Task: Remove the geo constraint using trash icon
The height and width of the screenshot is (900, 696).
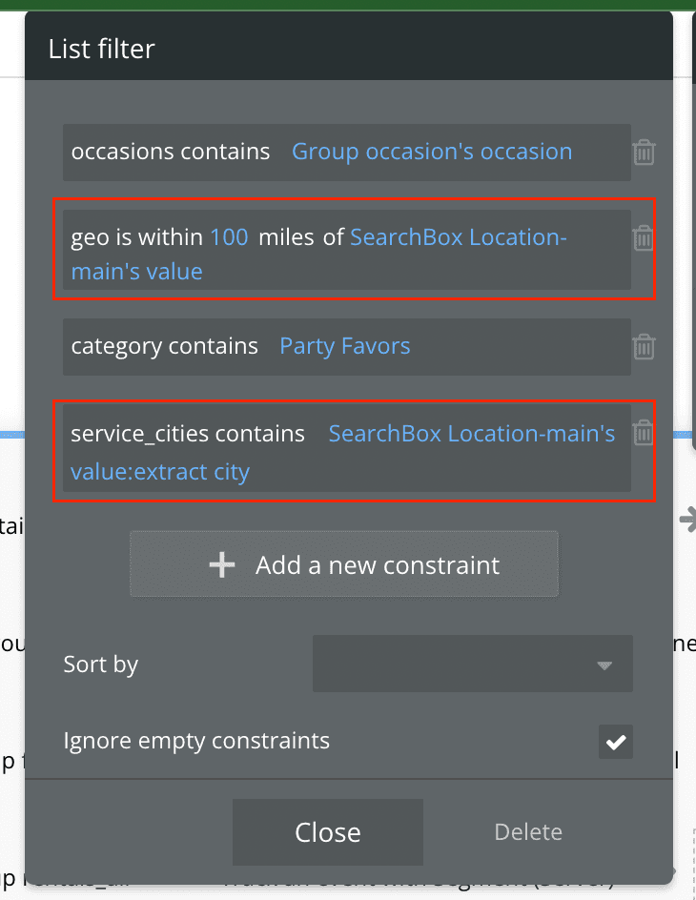Action: point(644,238)
